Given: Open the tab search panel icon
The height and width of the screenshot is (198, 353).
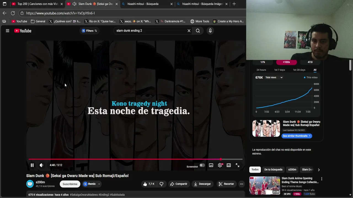Looking at the screenshot, I should pos(4,4).
